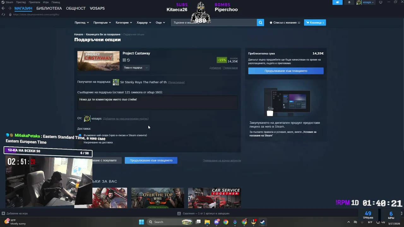Click the Steam Deck compatibility icon
Viewport: 404px width, 227px height.
(128, 60)
